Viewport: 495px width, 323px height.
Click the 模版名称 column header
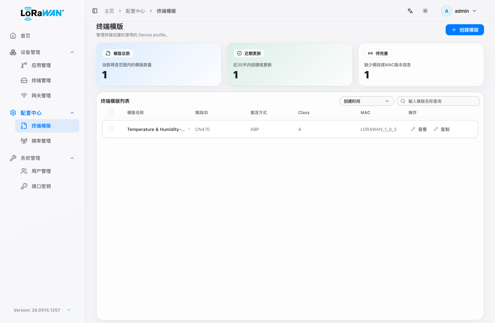point(135,113)
